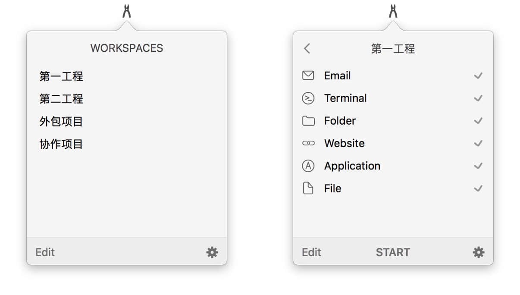Click the Email envelope icon
The height and width of the screenshot is (295, 520).
(x=308, y=75)
